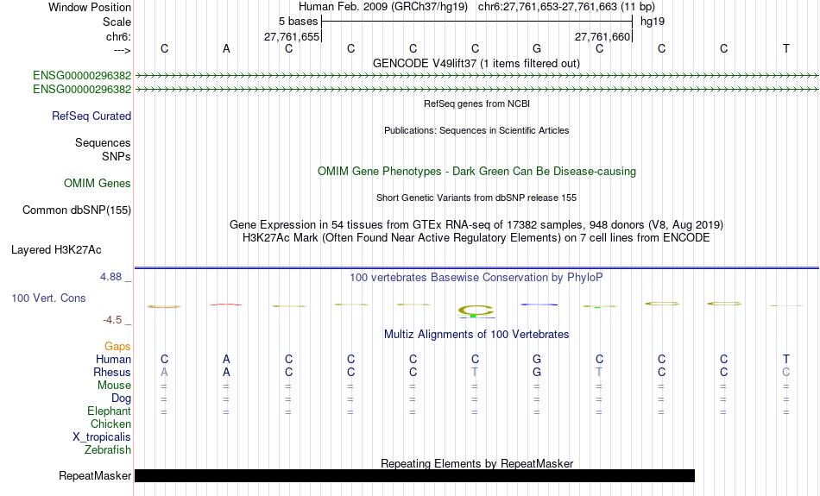Click Publications: Sequences in Scientific Articles title

pyautogui.click(x=476, y=130)
